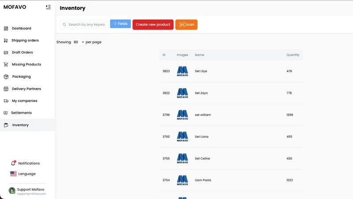Click product ID 3796
Image resolution: width=353 pixels, height=199 pixels.
point(166,115)
